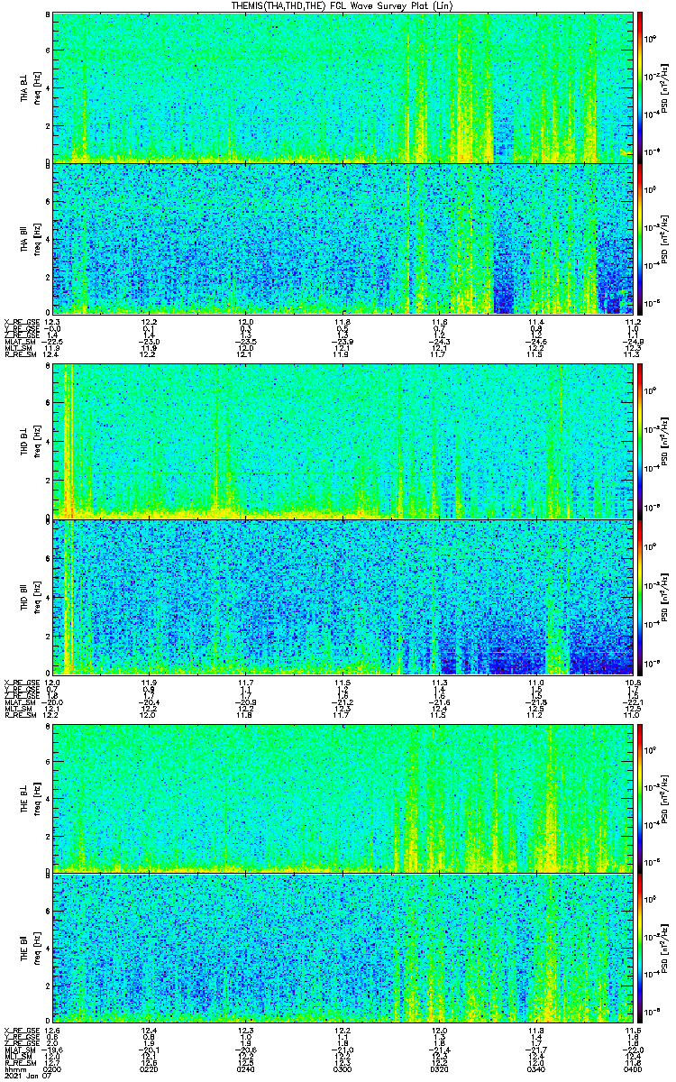Click the 0240 time tick label
Image resolution: width=676 pixels, height=1082 pixels.
tap(247, 1068)
